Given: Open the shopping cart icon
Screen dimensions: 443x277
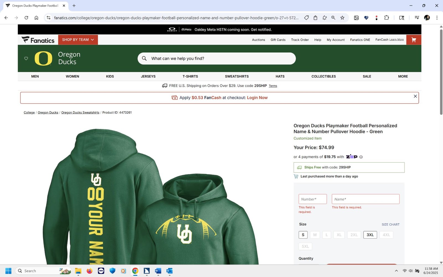Looking at the screenshot, I should [414, 40].
